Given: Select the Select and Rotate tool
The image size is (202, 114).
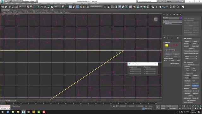Looking at the screenshot, I should pos(45,7).
